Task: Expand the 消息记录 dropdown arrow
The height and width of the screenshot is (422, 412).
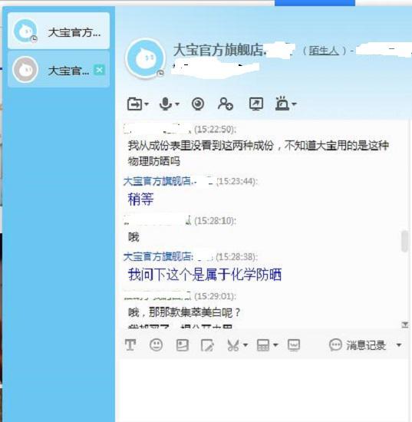Action: [399, 345]
